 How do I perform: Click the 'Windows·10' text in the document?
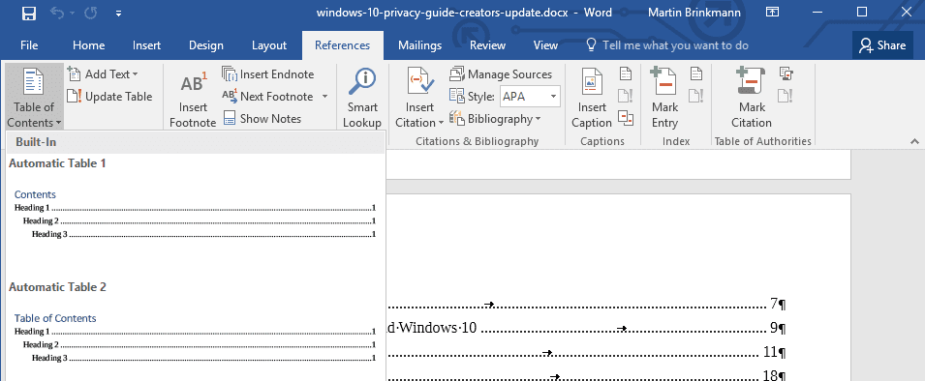[439, 328]
